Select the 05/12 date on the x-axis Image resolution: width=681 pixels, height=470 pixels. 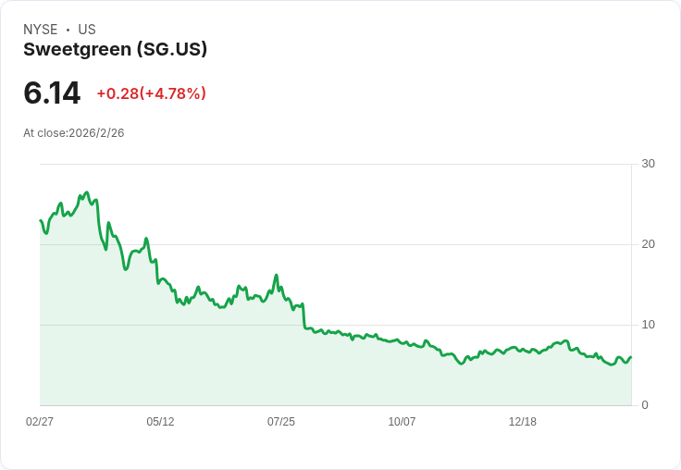click(160, 422)
